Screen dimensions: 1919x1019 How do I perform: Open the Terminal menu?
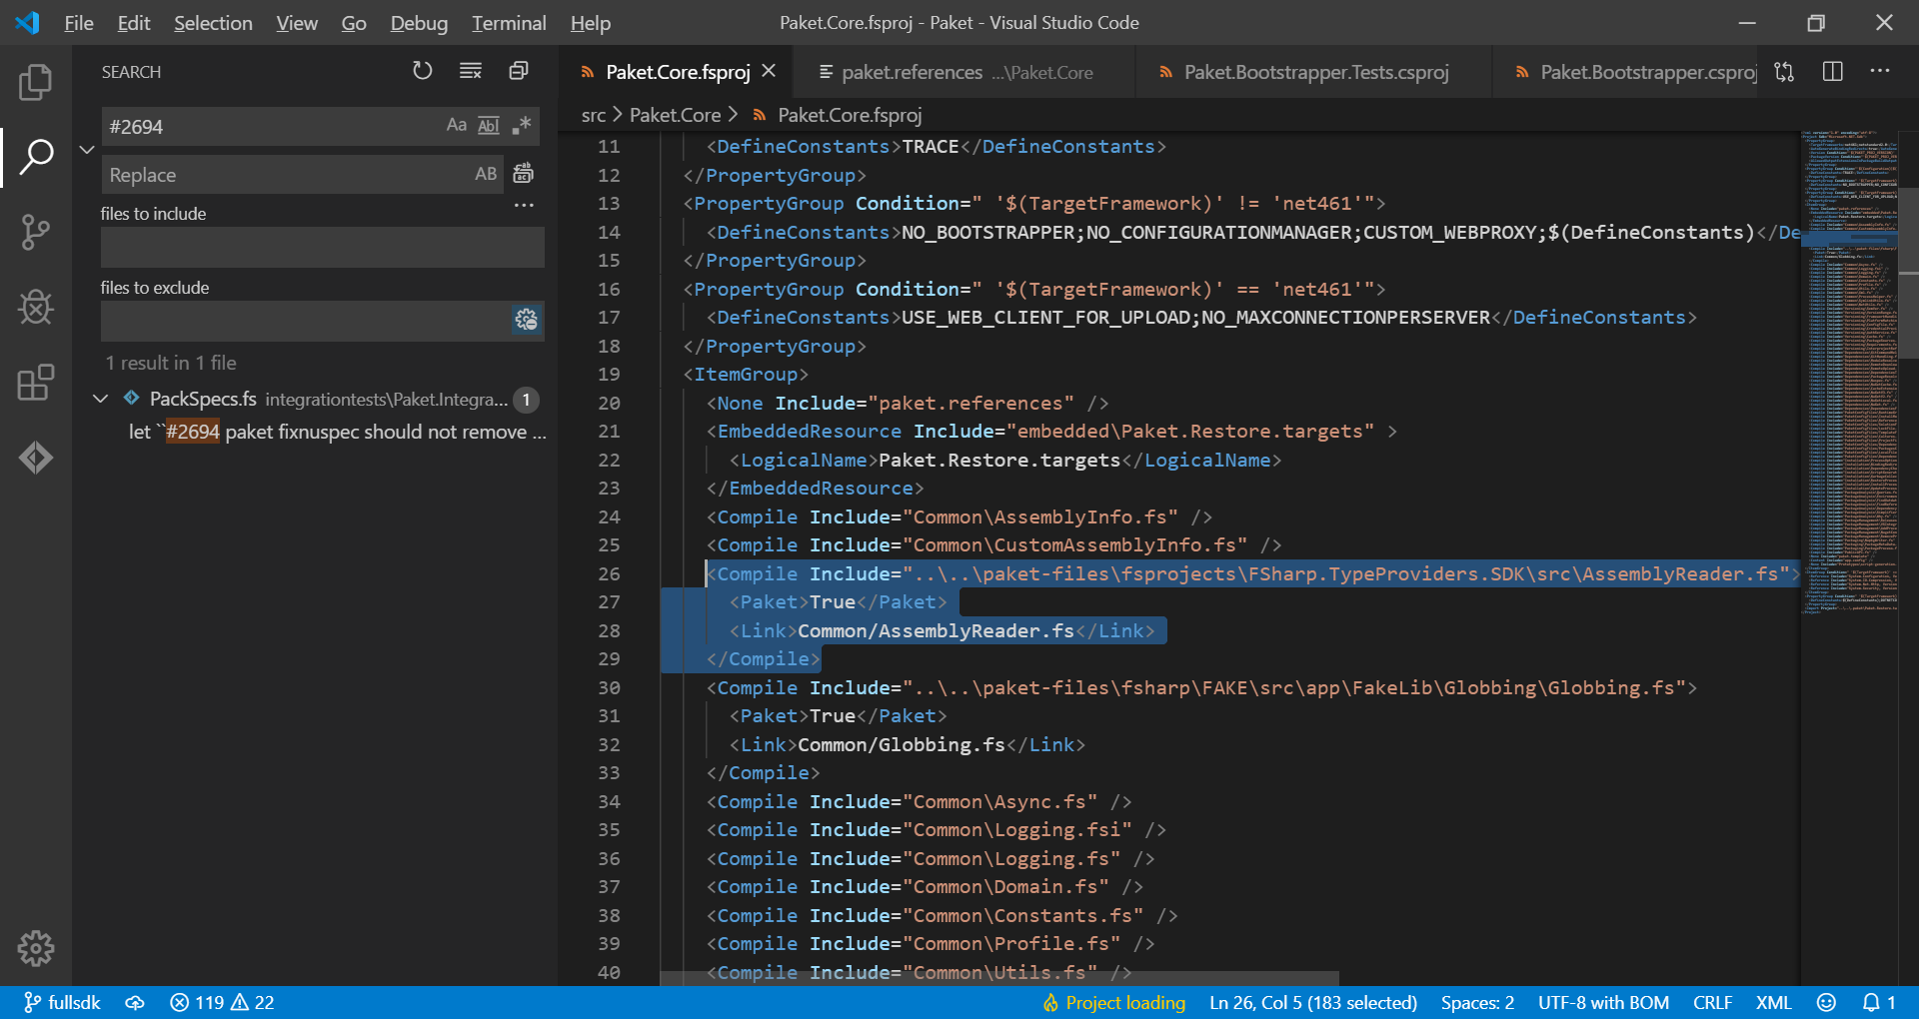pos(509,22)
